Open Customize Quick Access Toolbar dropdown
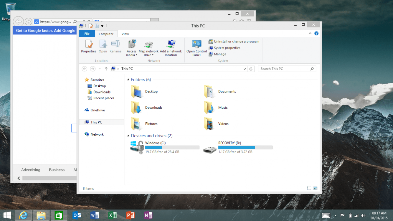This screenshot has height=221, width=393. coord(103,26)
